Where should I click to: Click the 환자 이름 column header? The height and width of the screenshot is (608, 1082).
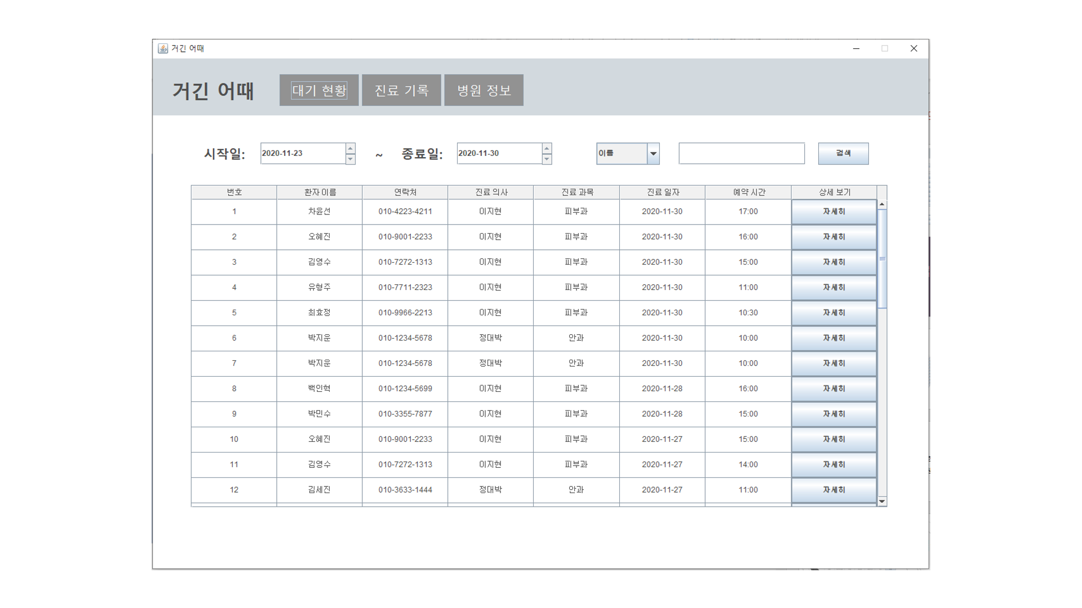[320, 192]
